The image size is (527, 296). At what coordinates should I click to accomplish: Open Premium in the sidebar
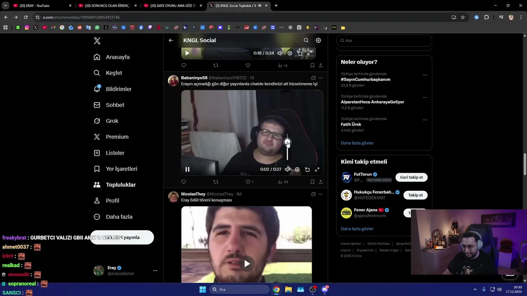click(111, 137)
